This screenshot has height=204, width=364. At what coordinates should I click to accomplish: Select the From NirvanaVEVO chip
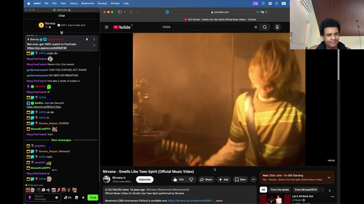click(x=306, y=190)
